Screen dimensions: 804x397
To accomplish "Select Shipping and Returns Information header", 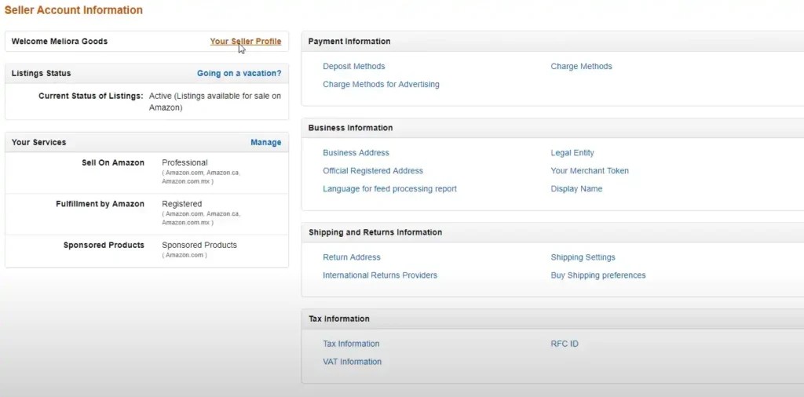I will point(375,232).
